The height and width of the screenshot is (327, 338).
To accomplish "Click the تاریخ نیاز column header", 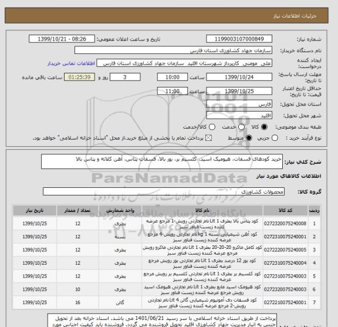I will click(35, 211).
